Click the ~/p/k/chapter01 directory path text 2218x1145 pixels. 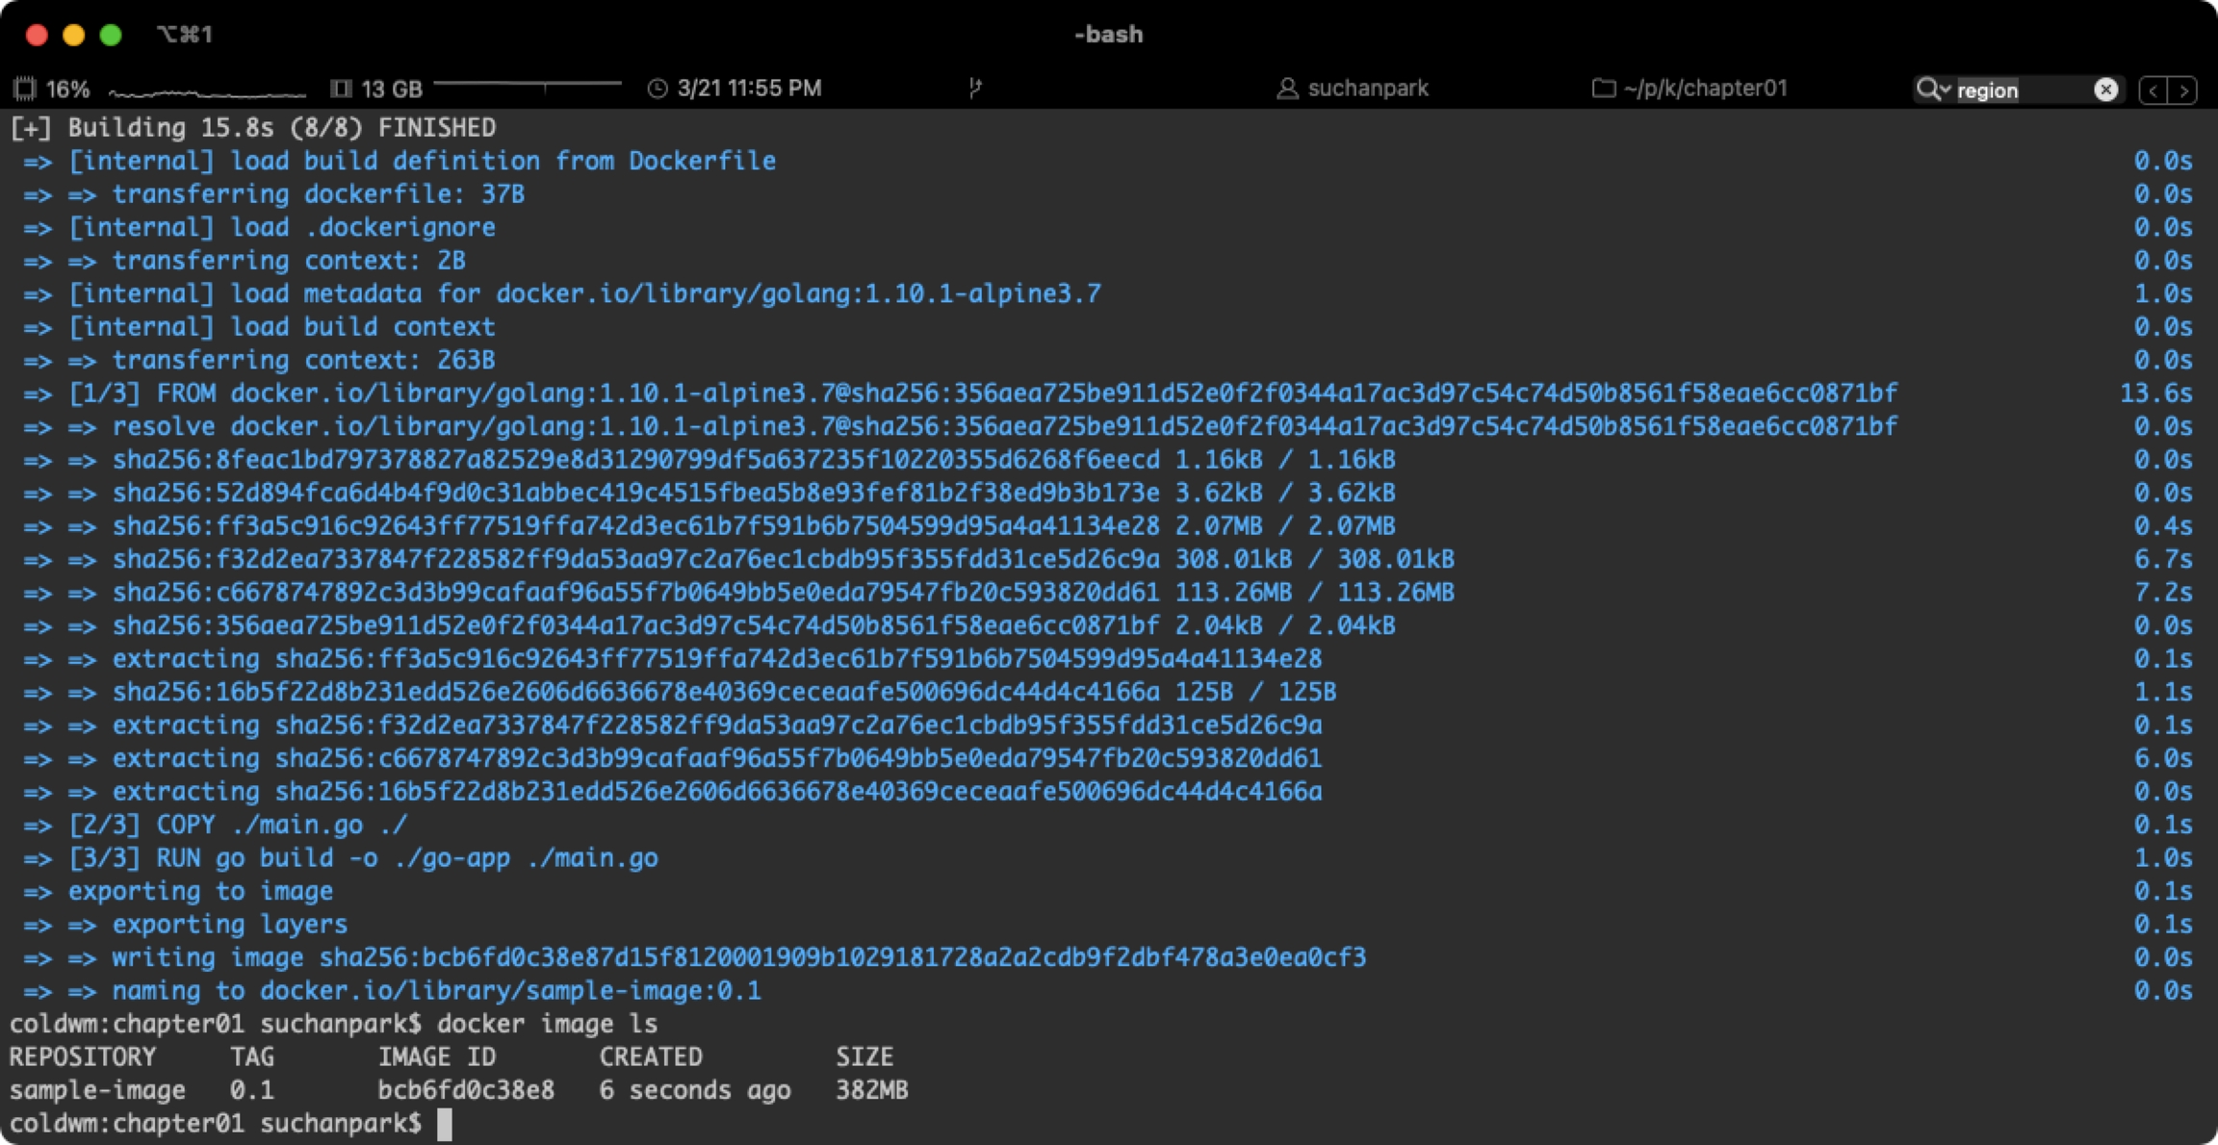pyautogui.click(x=1705, y=89)
